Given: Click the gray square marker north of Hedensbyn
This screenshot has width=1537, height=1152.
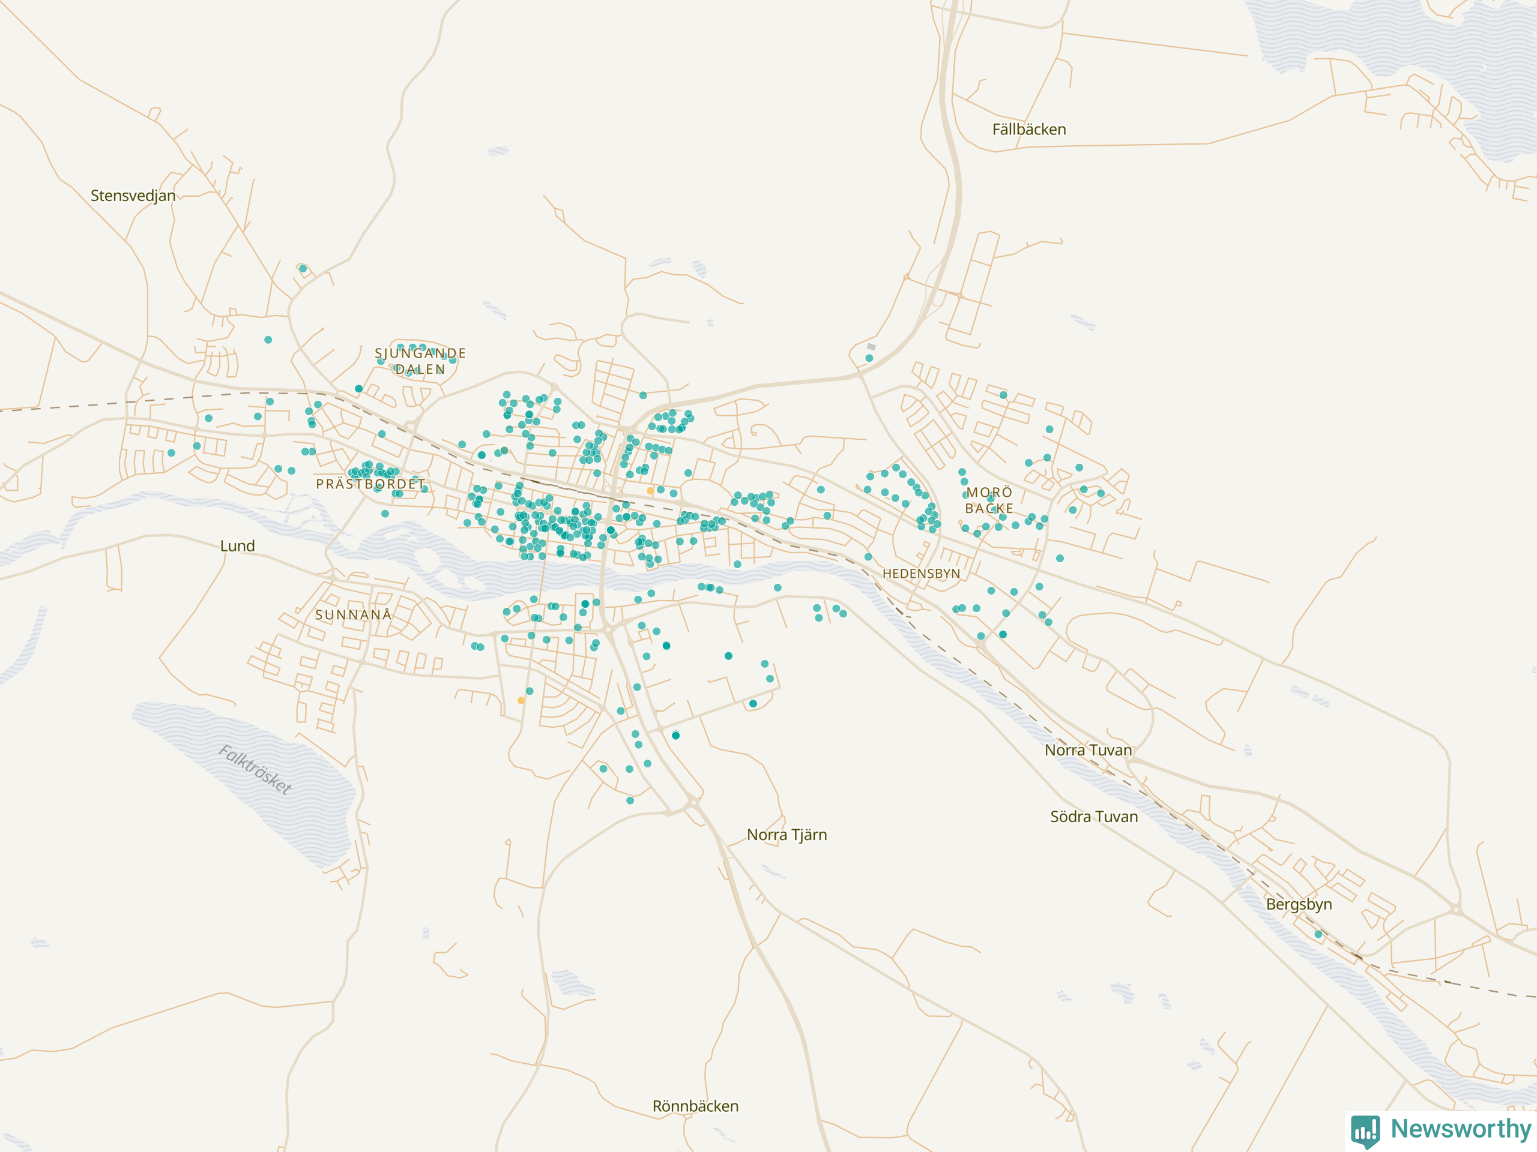Looking at the screenshot, I should coord(871,347).
